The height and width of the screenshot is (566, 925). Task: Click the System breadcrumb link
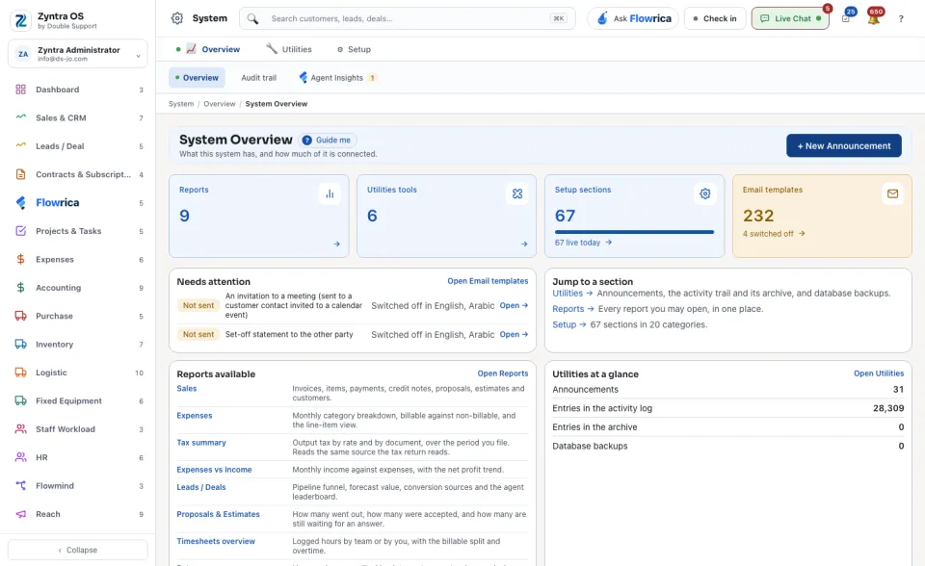pyautogui.click(x=181, y=104)
